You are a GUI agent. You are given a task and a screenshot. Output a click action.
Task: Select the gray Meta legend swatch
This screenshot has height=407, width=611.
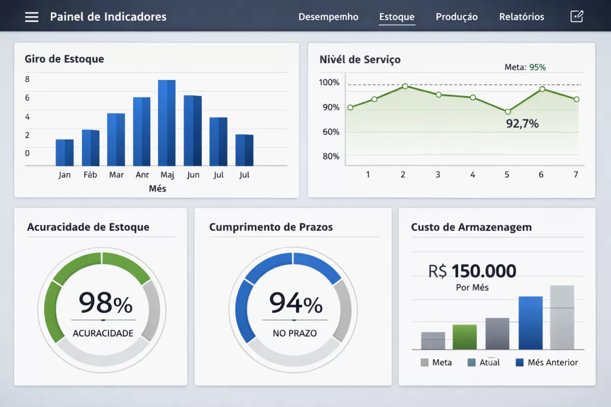click(x=425, y=363)
